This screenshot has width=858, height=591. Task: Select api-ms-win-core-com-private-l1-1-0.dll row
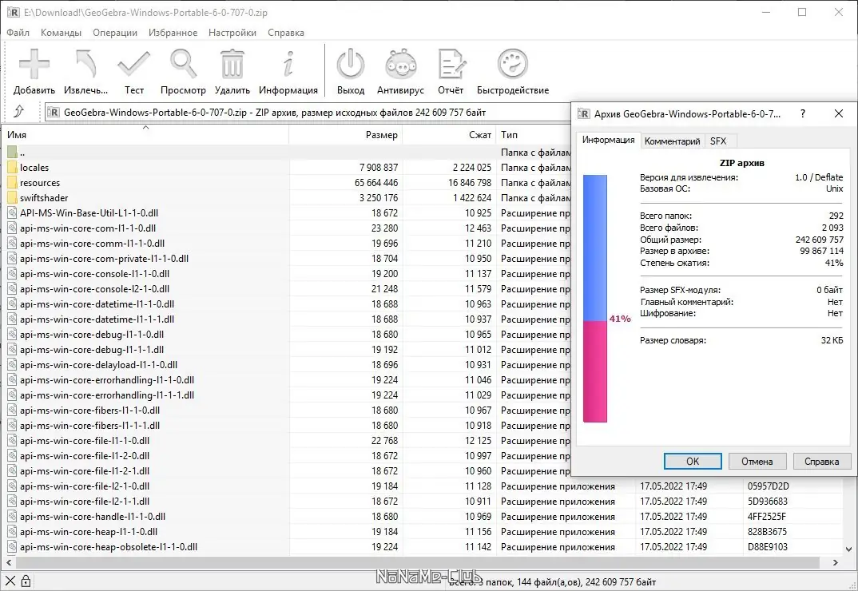[x=288, y=259]
